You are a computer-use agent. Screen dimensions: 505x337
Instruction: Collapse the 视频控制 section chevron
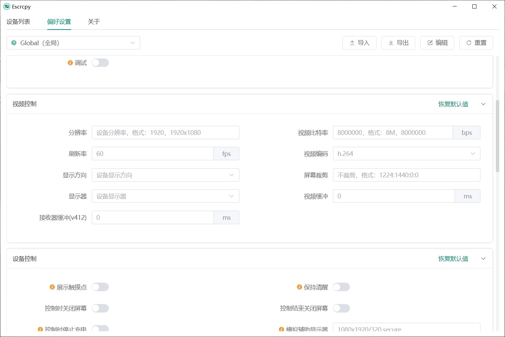483,104
